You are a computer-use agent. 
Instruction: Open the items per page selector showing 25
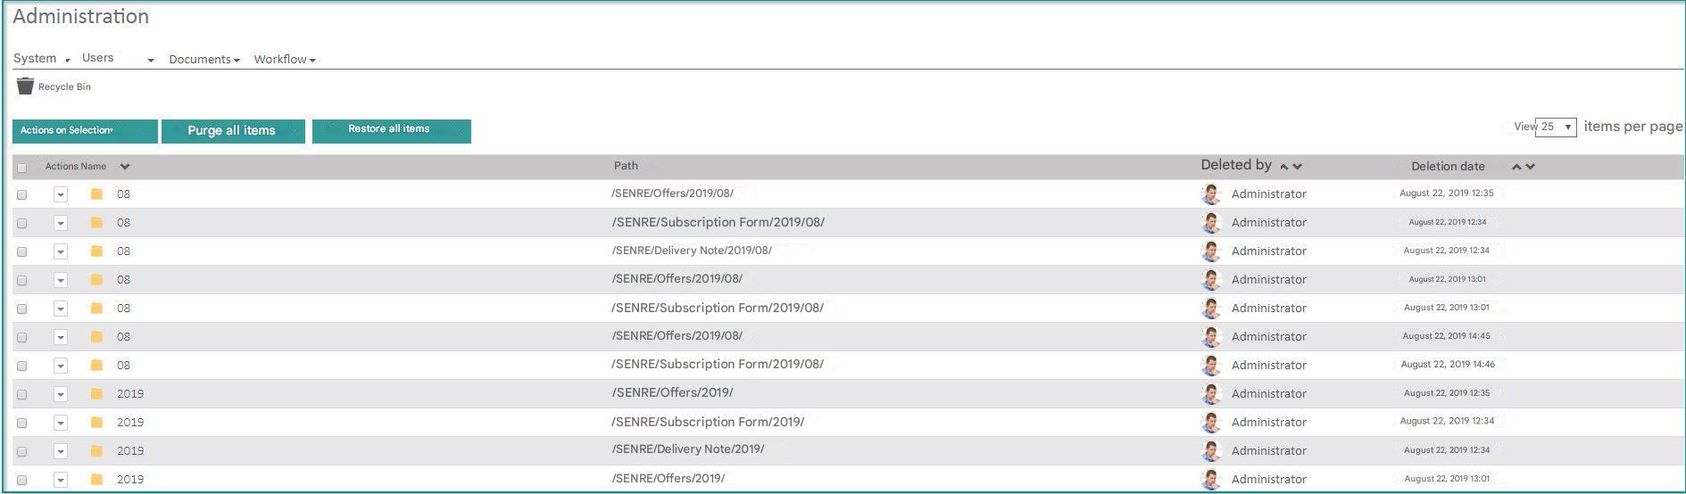[1556, 127]
